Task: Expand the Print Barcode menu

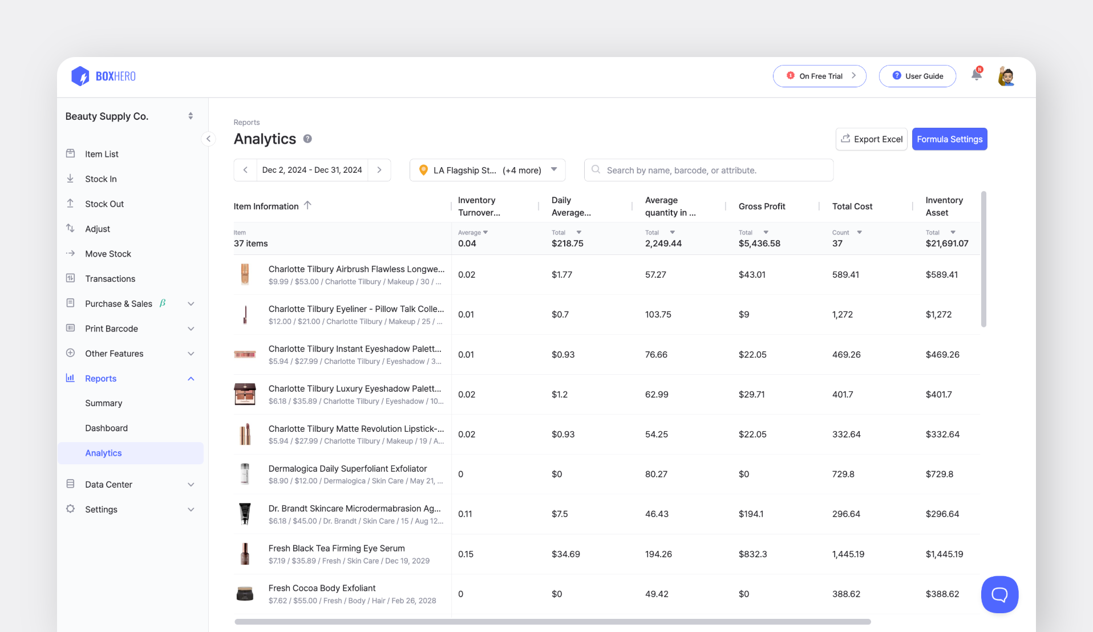Action: (x=191, y=329)
